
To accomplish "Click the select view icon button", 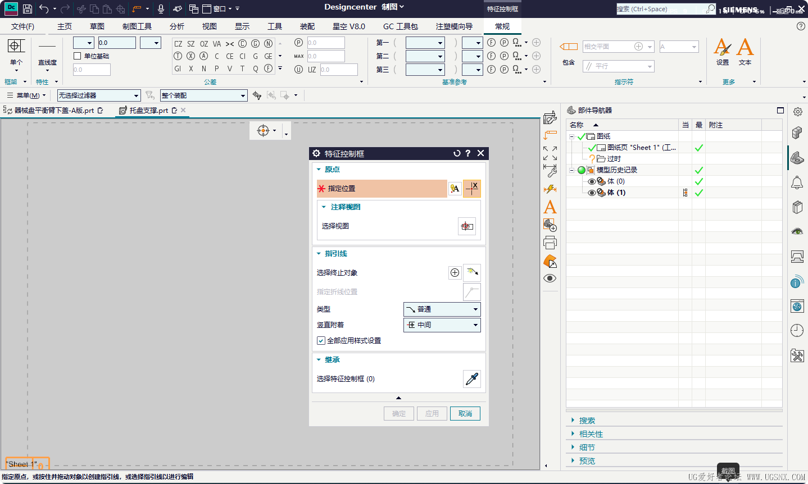I will [x=467, y=226].
